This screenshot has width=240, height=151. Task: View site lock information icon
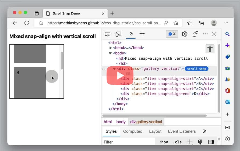41,23
